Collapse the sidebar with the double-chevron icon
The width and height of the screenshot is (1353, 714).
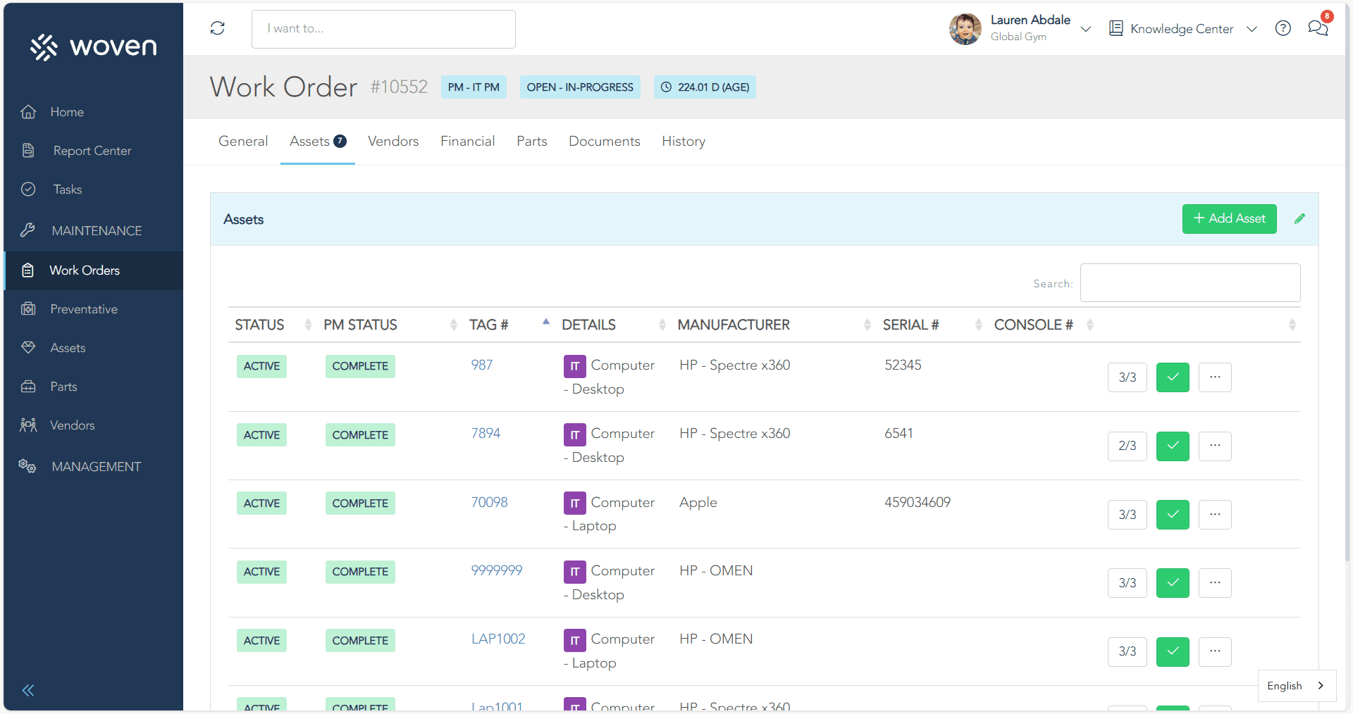(28, 690)
